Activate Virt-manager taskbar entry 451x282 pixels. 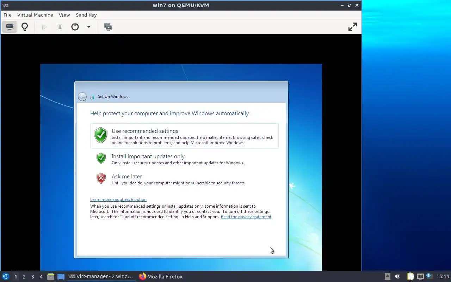pyautogui.click(x=100, y=277)
